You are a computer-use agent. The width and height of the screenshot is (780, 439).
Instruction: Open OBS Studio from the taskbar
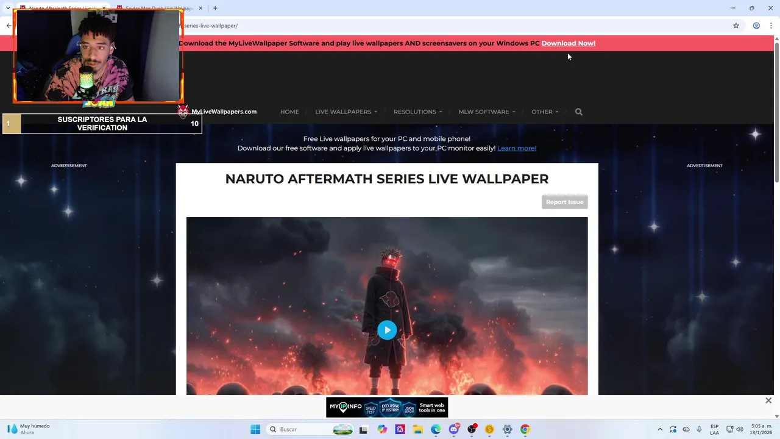(472, 429)
